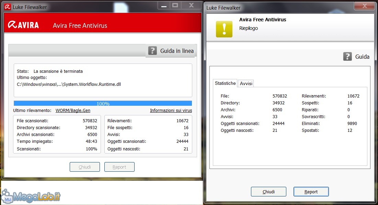378x205 pixels.
Task: Click the Report button in the scan window
Action: (119, 167)
